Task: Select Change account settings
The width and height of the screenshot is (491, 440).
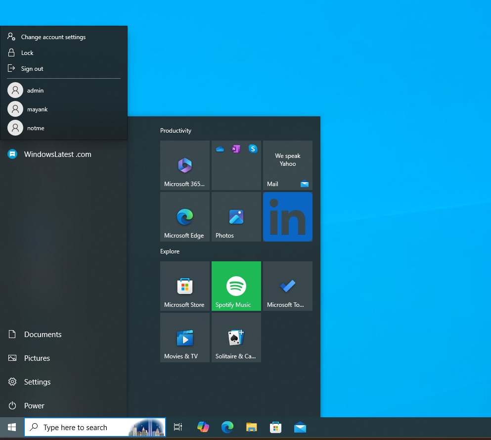Action: (x=53, y=37)
